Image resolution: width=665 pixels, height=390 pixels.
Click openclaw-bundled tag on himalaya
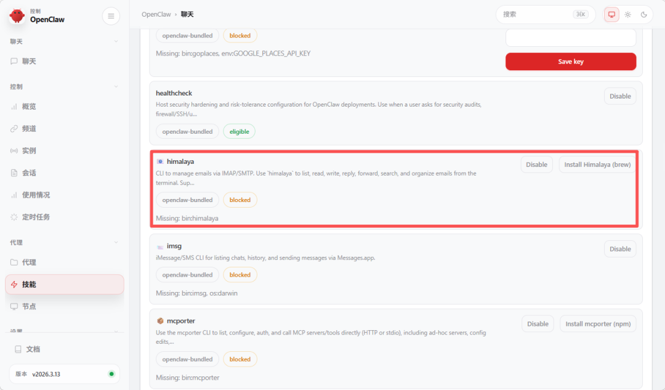187,200
